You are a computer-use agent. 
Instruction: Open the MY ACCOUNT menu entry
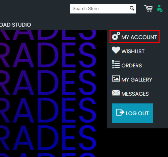coord(134,37)
